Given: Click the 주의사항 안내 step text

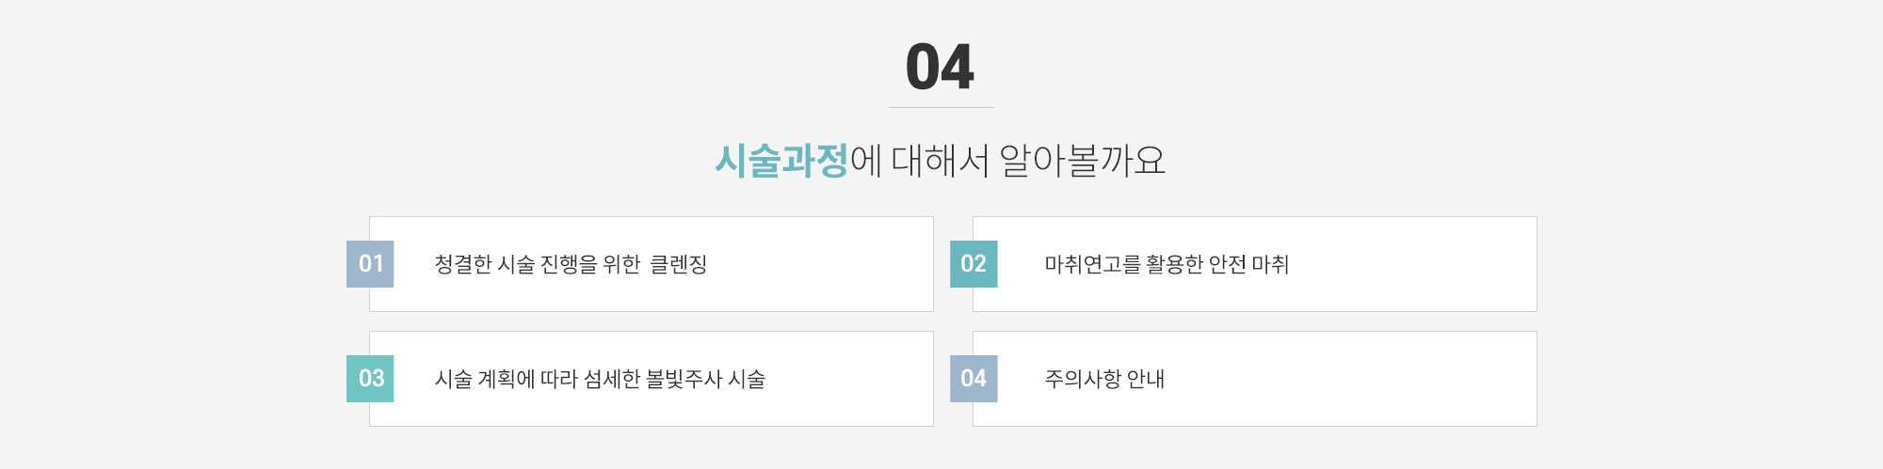Looking at the screenshot, I should (1104, 379).
